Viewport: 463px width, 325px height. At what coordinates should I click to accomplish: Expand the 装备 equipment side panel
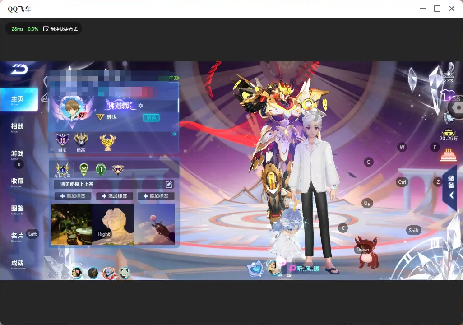451,187
